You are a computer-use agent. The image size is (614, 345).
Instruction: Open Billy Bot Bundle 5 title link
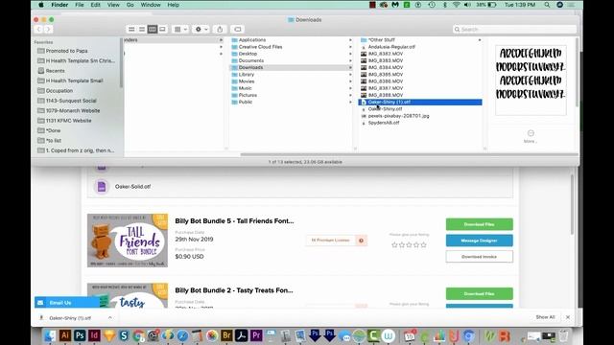pos(234,221)
